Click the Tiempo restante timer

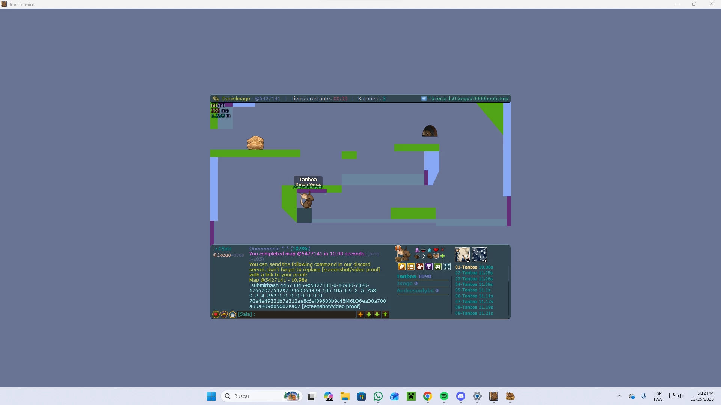click(x=319, y=99)
